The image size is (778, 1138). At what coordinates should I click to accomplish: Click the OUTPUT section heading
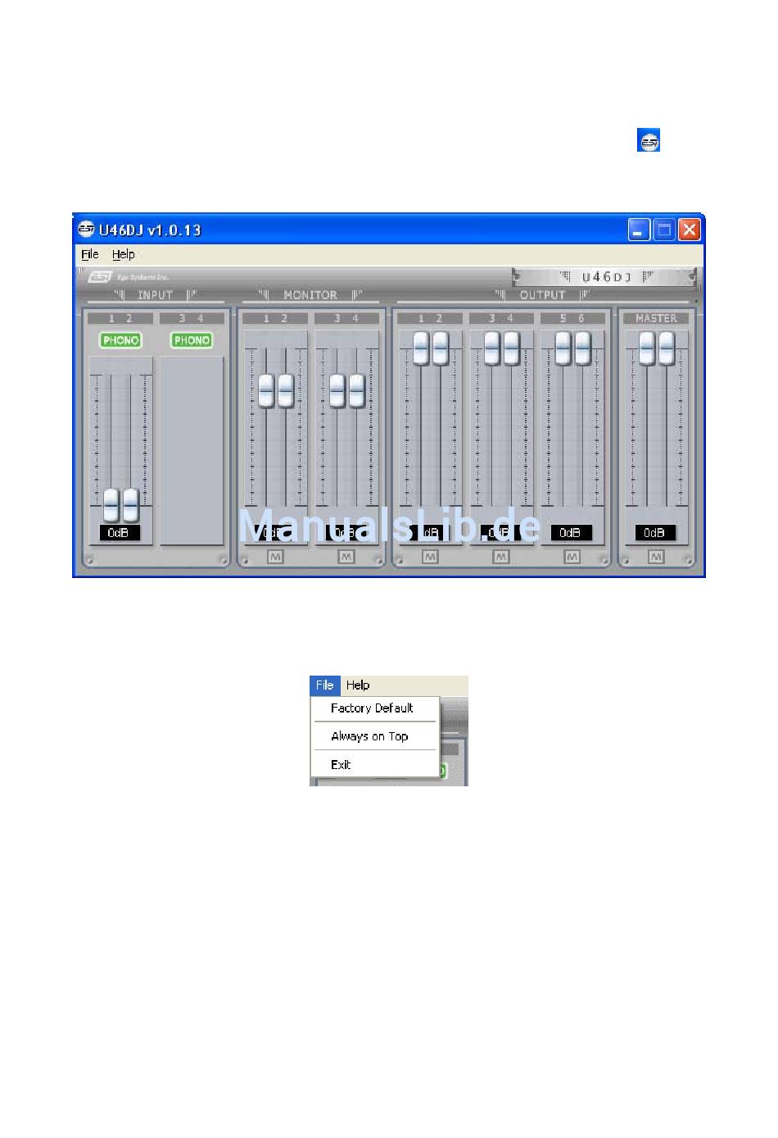pyautogui.click(x=542, y=294)
